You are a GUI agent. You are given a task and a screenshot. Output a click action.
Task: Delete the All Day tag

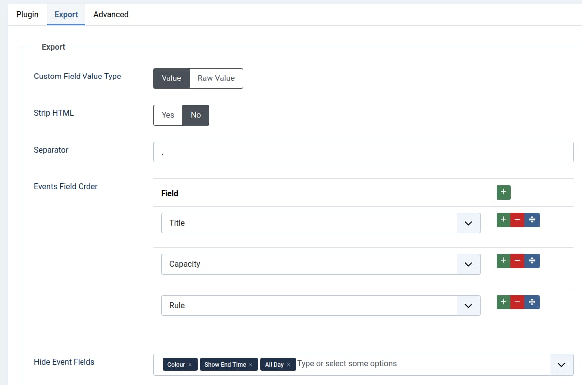(288, 364)
